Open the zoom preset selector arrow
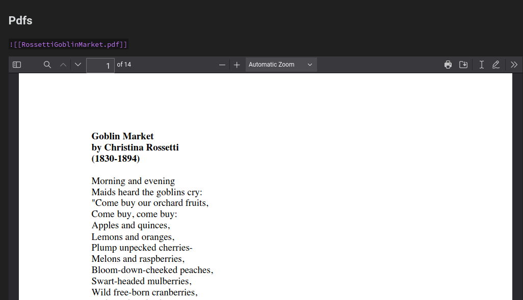Screen dimensions: 523x300 (x=309, y=65)
